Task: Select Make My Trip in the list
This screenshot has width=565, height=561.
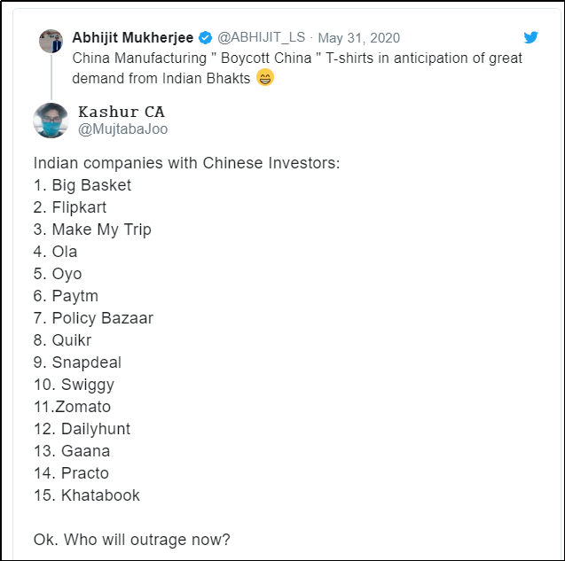Action: click(92, 230)
